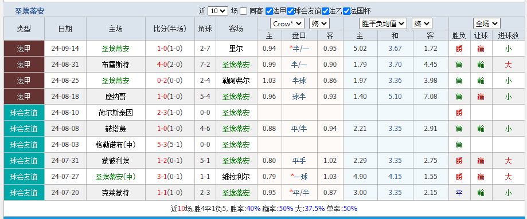
Task: Open the 布雷斯特 home team link
Action: [115, 65]
